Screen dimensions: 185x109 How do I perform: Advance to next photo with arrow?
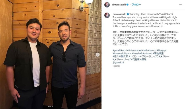pyautogui.click(x=98, y=55)
